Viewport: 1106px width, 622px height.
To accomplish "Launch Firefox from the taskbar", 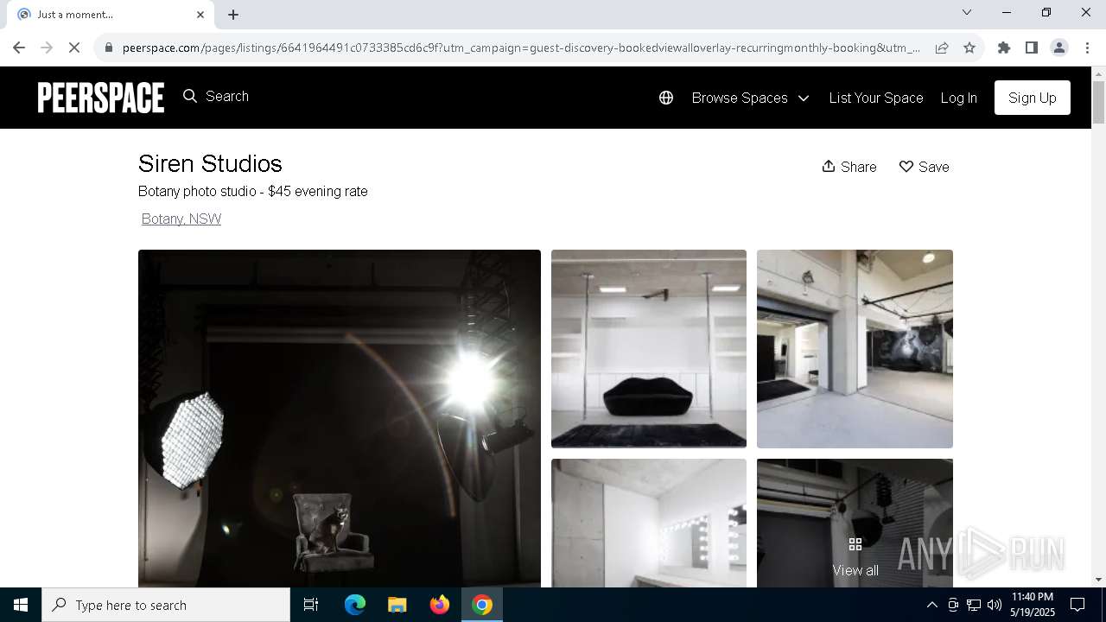I will pos(440,605).
